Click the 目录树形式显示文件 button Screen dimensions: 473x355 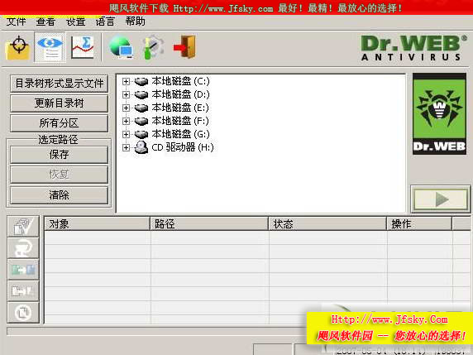click(x=60, y=84)
